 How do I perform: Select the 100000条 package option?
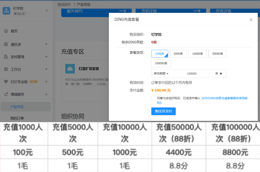(161, 63)
